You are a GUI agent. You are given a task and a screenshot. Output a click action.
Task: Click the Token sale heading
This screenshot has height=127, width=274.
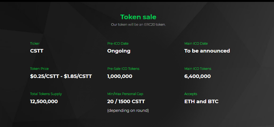(138, 17)
